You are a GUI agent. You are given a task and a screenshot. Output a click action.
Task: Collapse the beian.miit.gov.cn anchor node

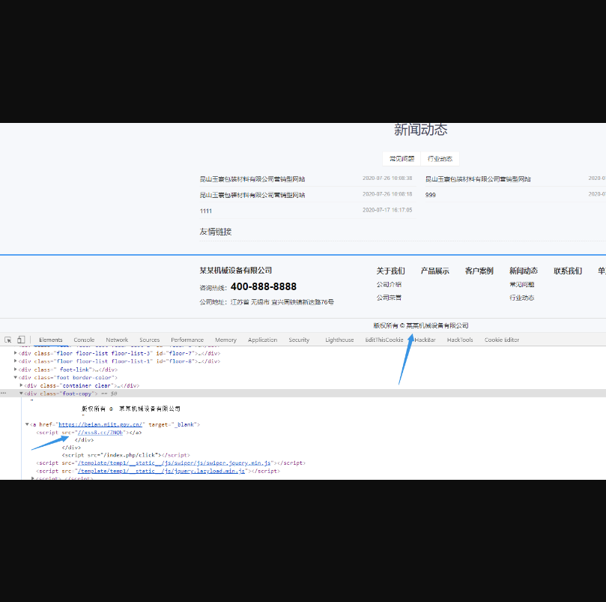pyautogui.click(x=27, y=424)
